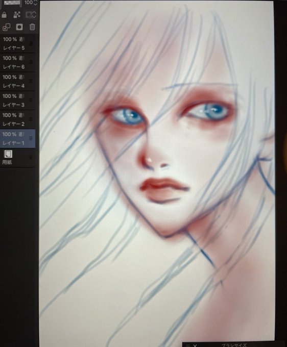Image resolution: width=287 pixels, height=347 pixels.
Task: Click the 100 % text on レイヤー 5
Action: pos(10,39)
